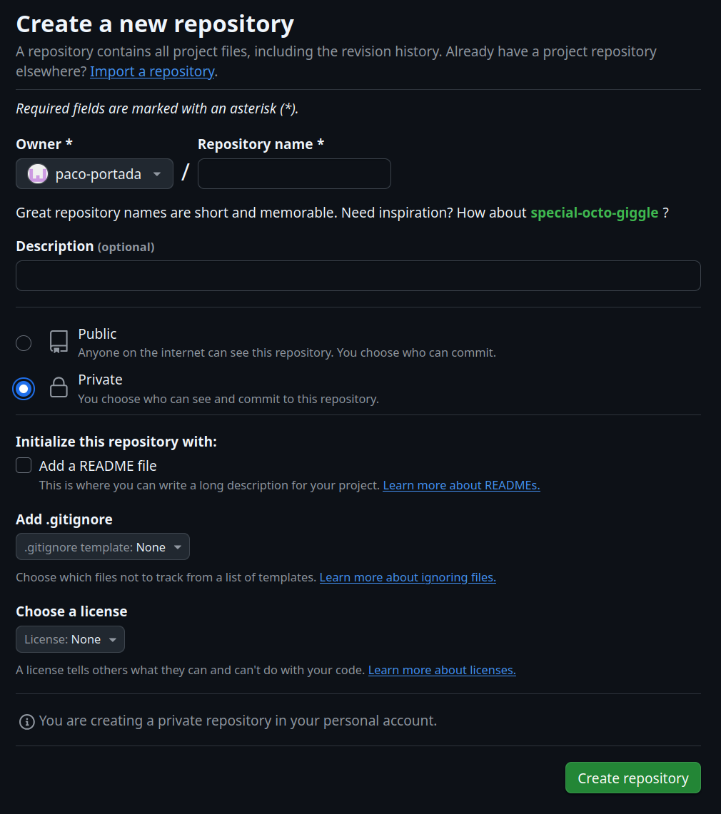Open Learn more about licenses link
The height and width of the screenshot is (814, 721).
click(442, 670)
